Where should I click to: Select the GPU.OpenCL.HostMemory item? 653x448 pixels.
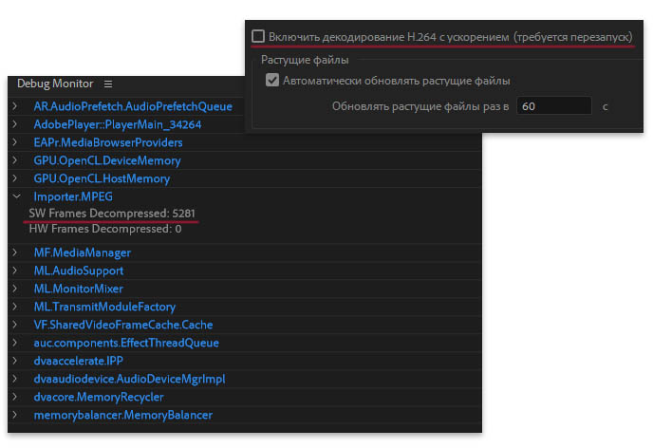pyautogui.click(x=102, y=178)
